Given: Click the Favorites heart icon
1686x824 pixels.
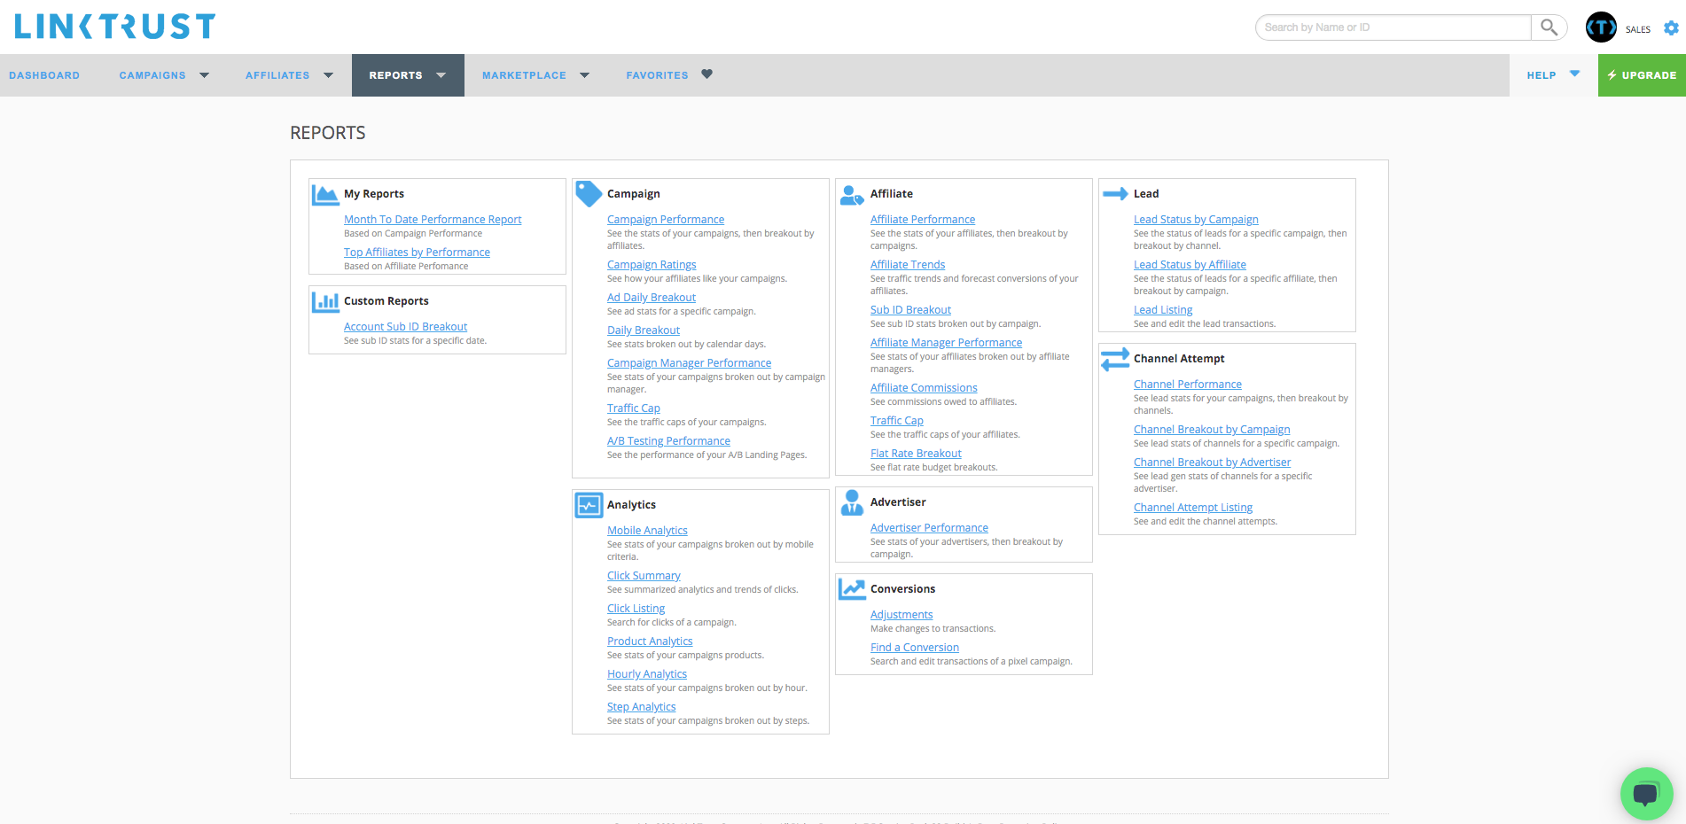Looking at the screenshot, I should (706, 74).
